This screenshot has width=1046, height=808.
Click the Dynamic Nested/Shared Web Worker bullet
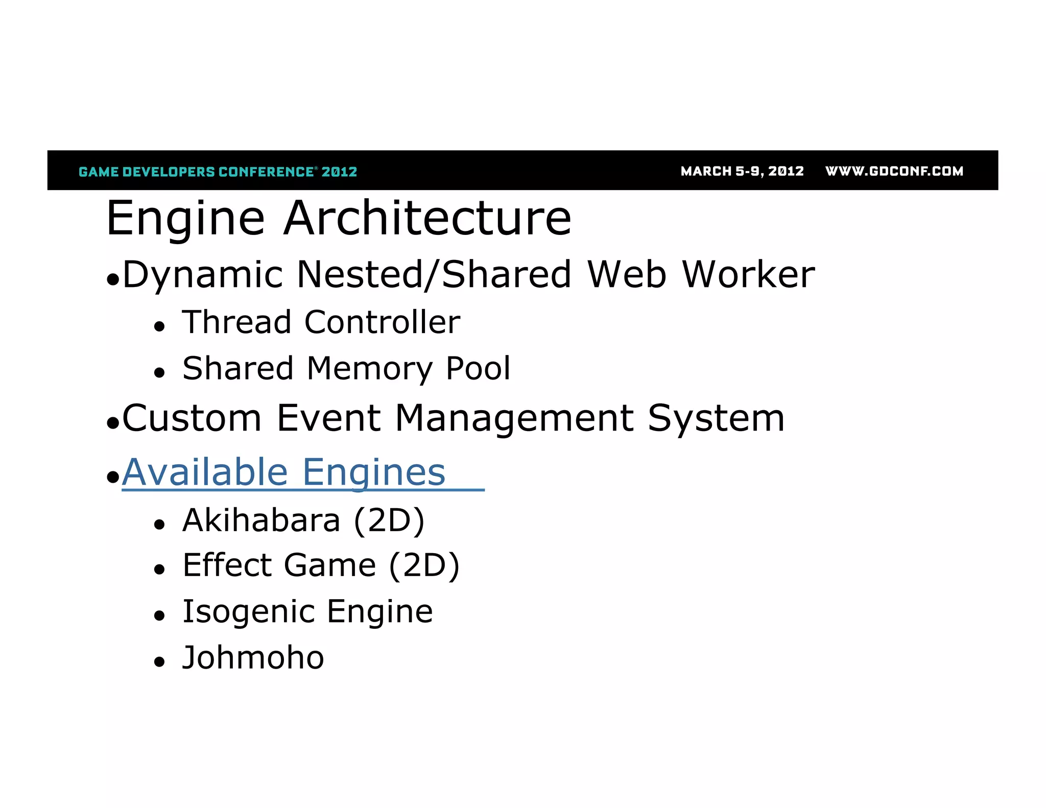pyautogui.click(x=468, y=275)
